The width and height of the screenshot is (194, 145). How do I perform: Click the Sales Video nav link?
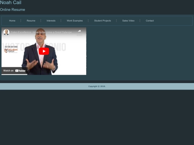click(x=128, y=21)
